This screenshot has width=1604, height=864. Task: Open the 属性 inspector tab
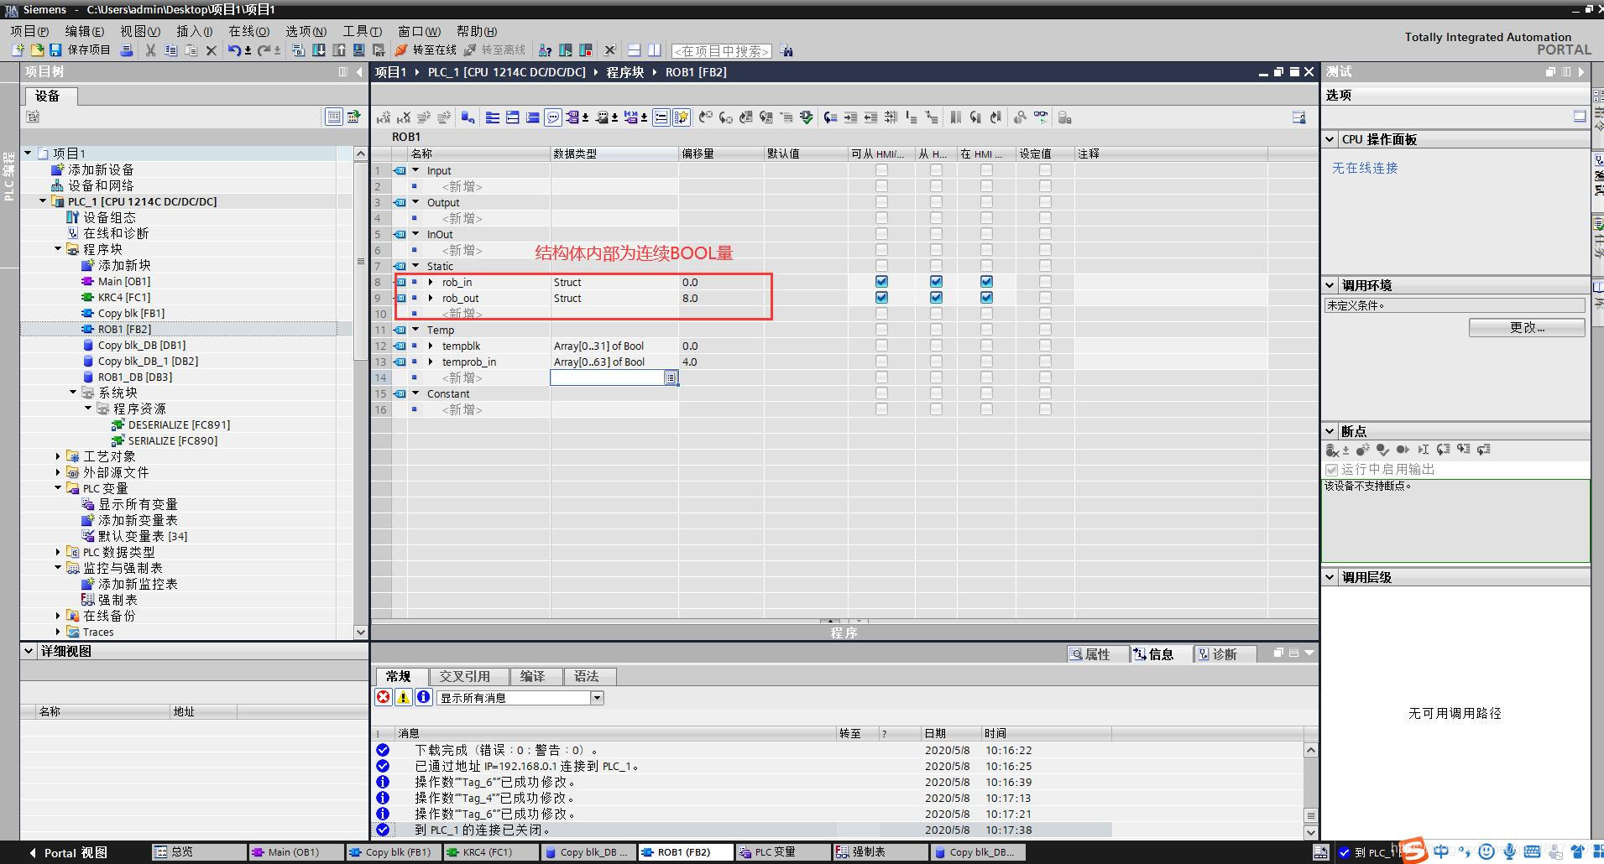[1097, 654]
